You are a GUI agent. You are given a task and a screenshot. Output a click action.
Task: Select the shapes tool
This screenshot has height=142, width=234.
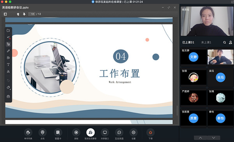tap(8, 58)
